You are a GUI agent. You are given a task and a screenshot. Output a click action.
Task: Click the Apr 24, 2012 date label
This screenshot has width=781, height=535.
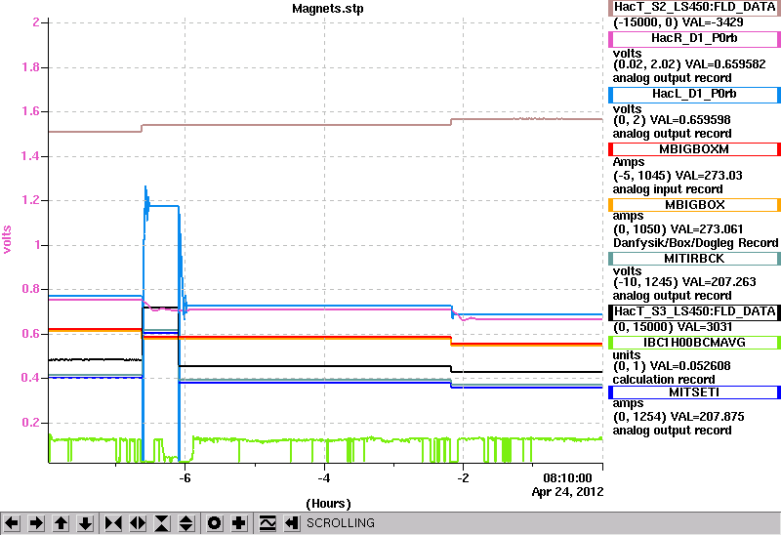click(x=567, y=492)
